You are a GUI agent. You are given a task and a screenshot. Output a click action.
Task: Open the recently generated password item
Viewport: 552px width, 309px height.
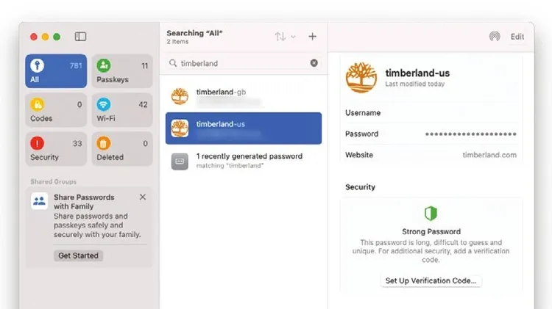244,161
